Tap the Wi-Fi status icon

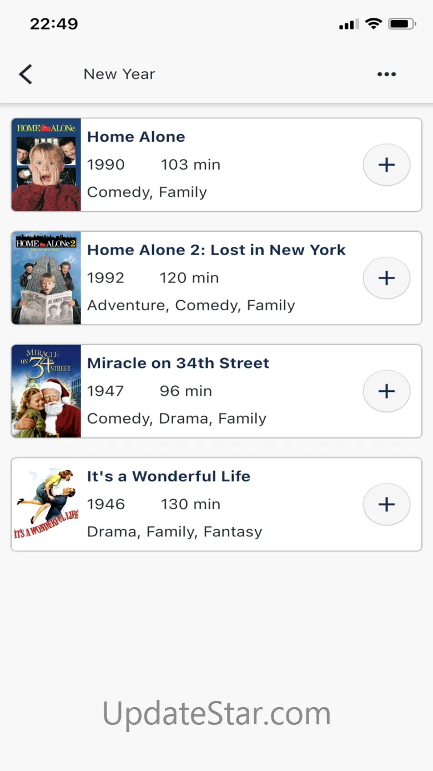coord(374,24)
